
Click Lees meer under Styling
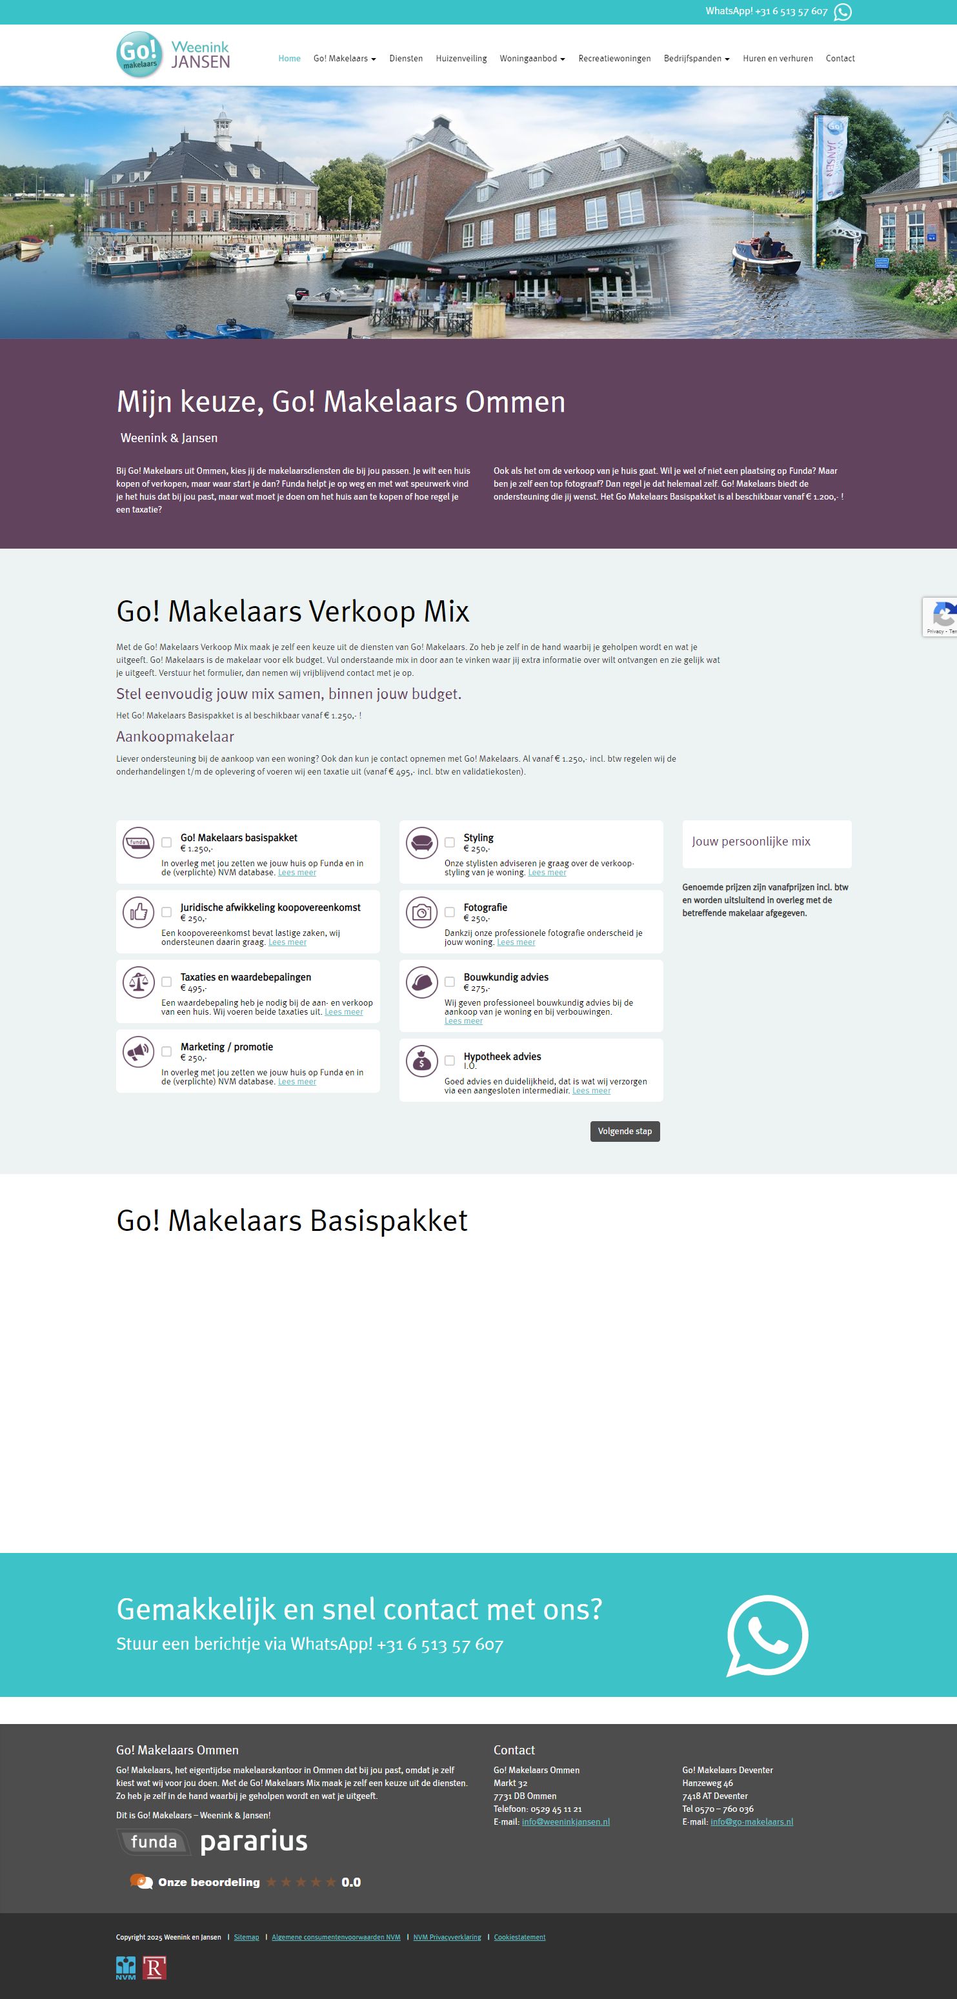click(x=547, y=873)
